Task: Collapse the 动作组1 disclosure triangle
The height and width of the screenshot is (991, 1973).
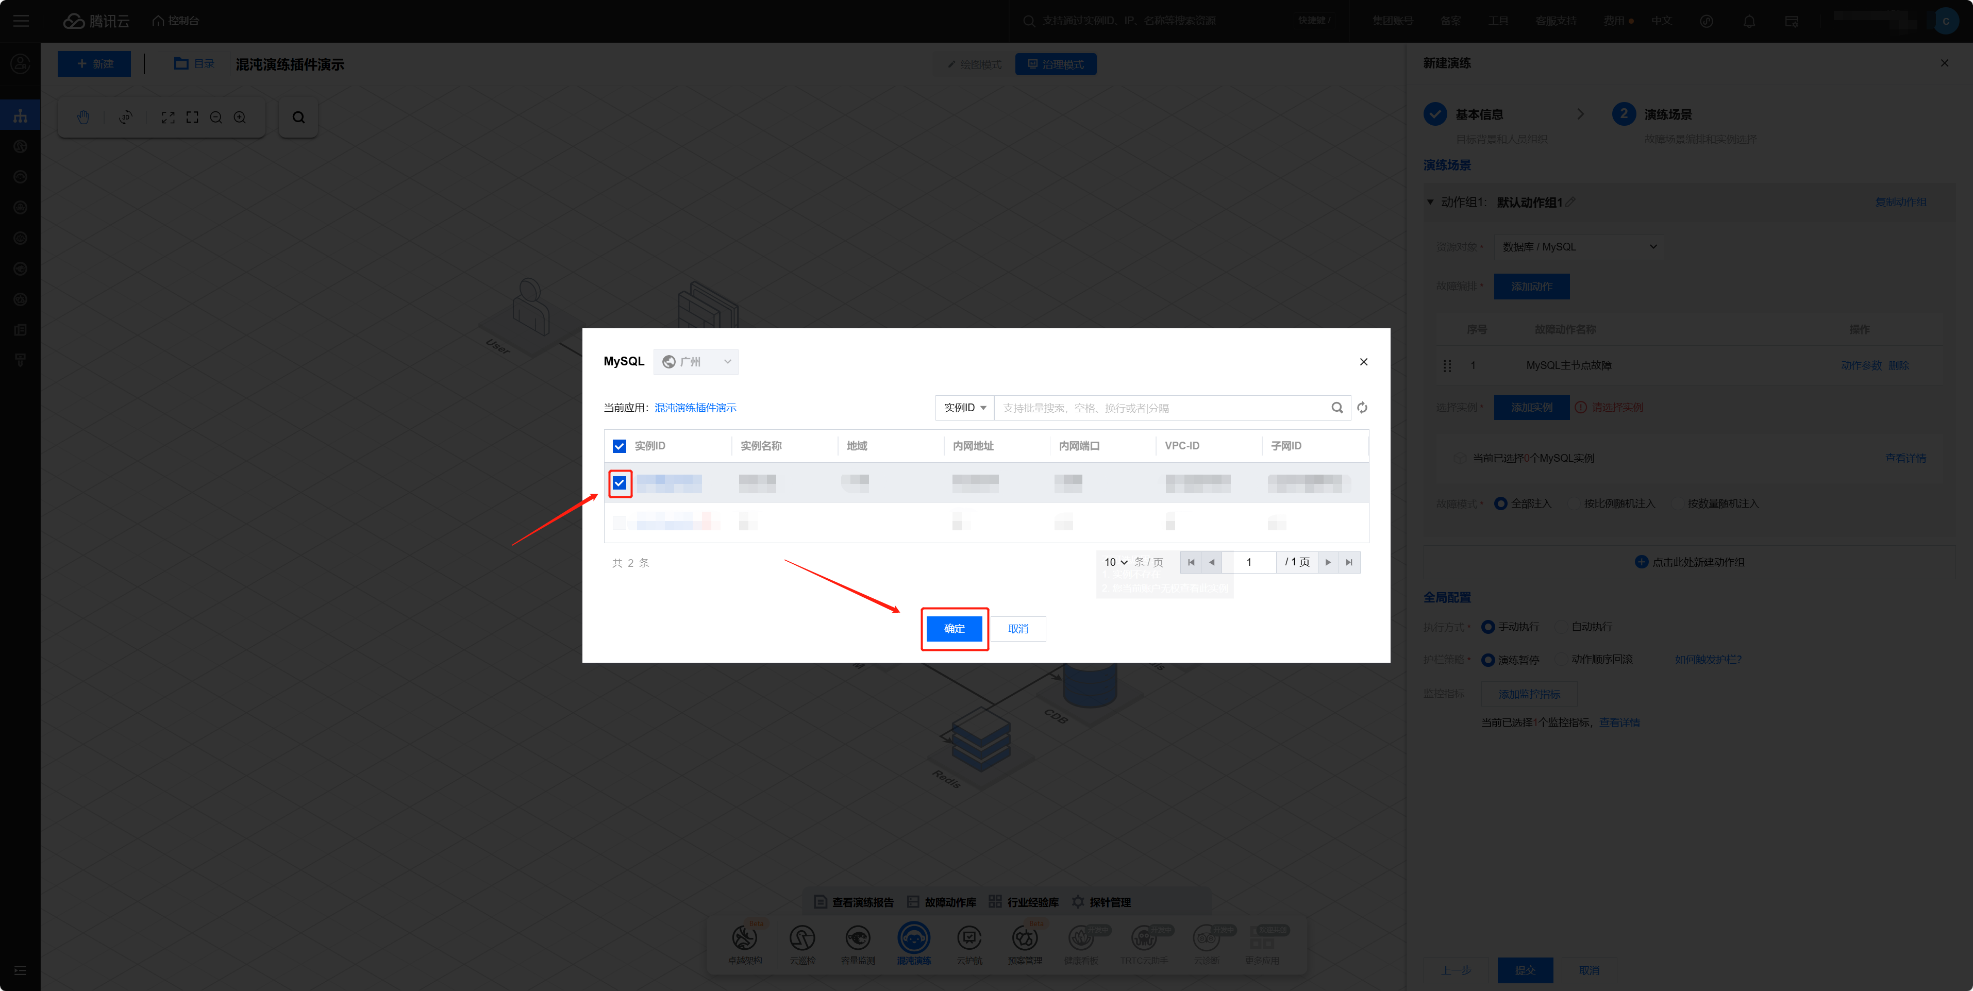Action: 1430,202
